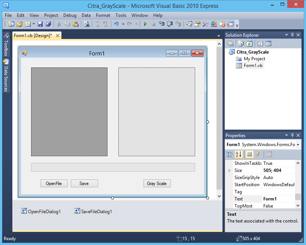The width and height of the screenshot is (306, 245).
Task: Toggle Categorized view in Properties
Action: pyautogui.click(x=230, y=154)
